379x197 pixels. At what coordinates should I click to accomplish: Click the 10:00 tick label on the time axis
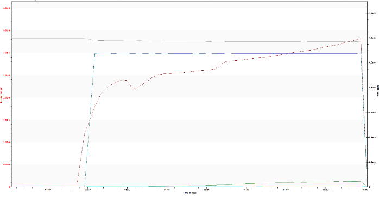click(246, 190)
